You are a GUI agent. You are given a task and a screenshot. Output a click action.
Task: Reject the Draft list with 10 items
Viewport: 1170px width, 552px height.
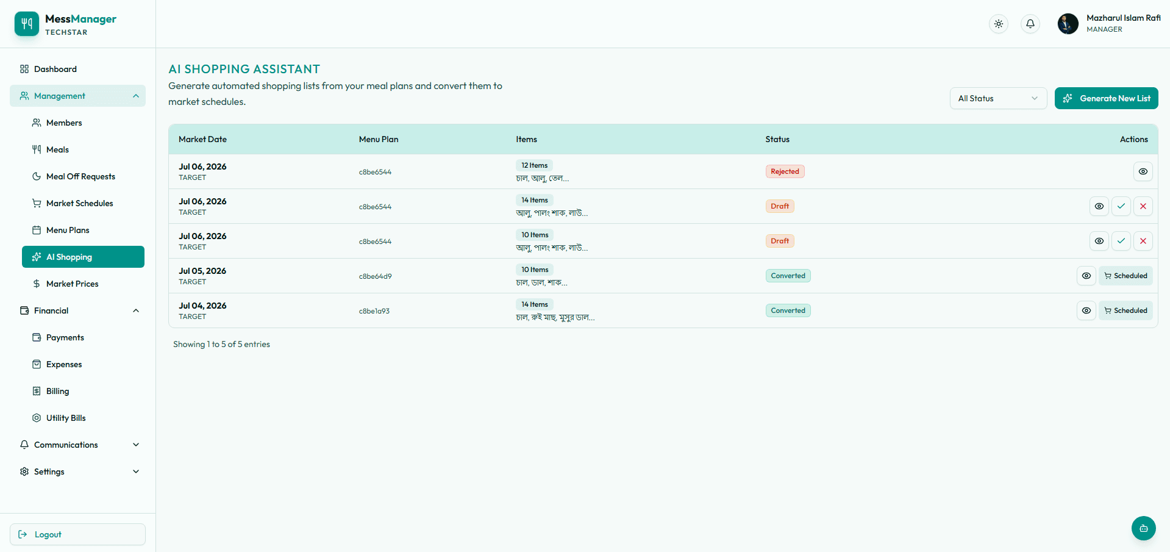click(1143, 241)
